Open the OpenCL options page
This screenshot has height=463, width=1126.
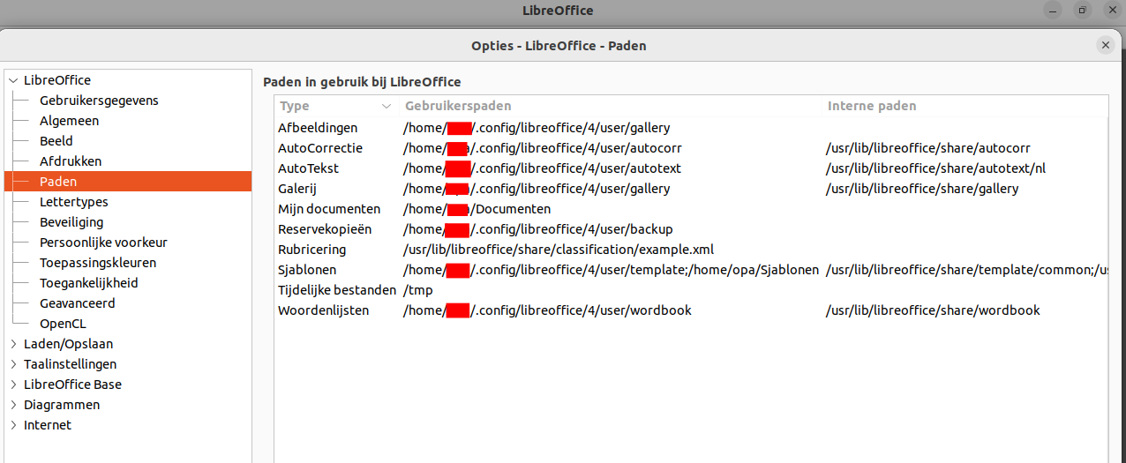(x=63, y=324)
